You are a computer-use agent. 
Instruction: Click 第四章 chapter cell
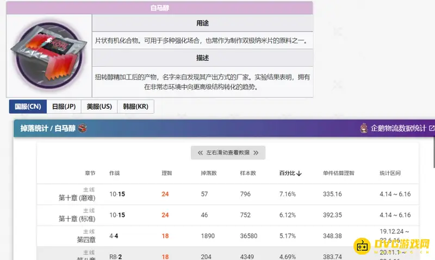86,236
